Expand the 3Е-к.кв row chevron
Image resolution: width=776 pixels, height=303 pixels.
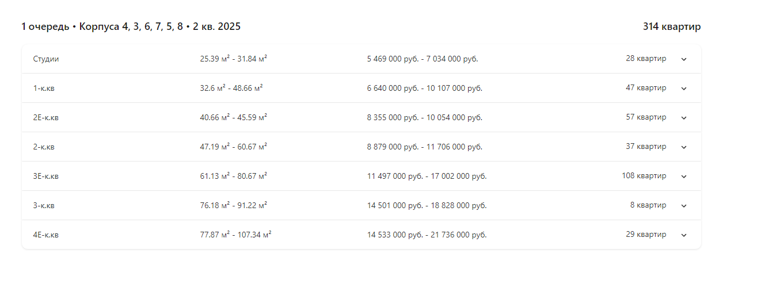pyautogui.click(x=684, y=177)
